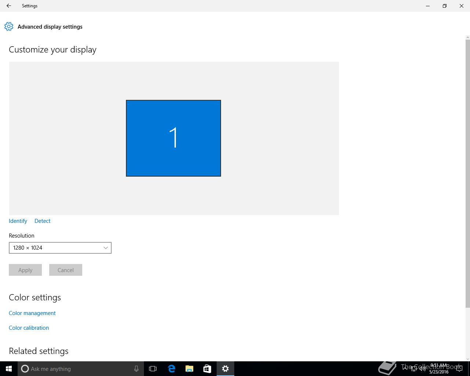
Task: Click the taskbar clock and date
Action: pos(439,369)
